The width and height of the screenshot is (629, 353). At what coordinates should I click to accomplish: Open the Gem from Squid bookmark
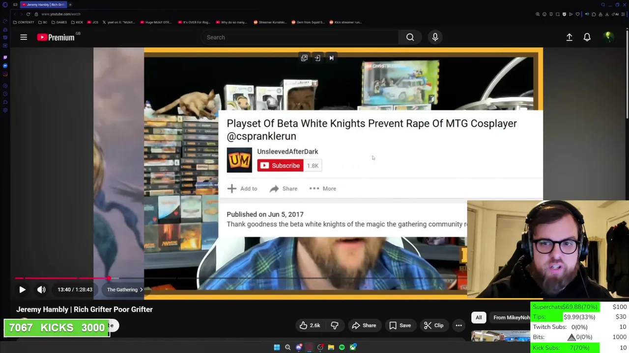308,22
